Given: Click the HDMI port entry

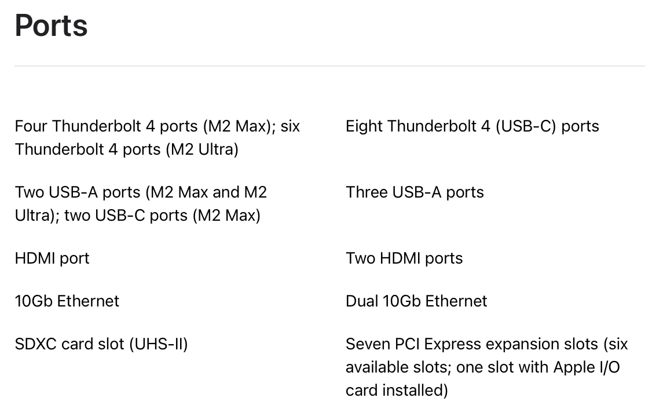Looking at the screenshot, I should click(52, 258).
